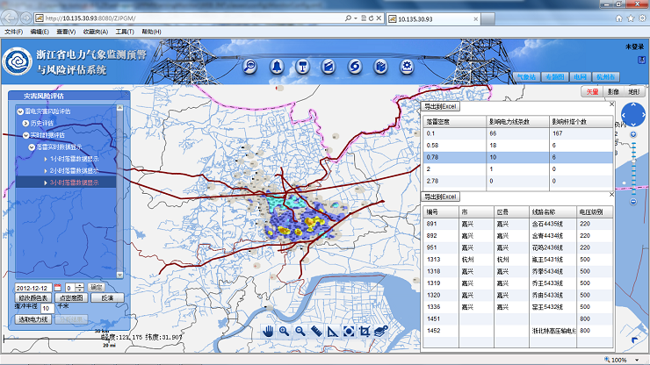Expand the 历史评估 tree node
650x365 pixels.
click(x=25, y=124)
